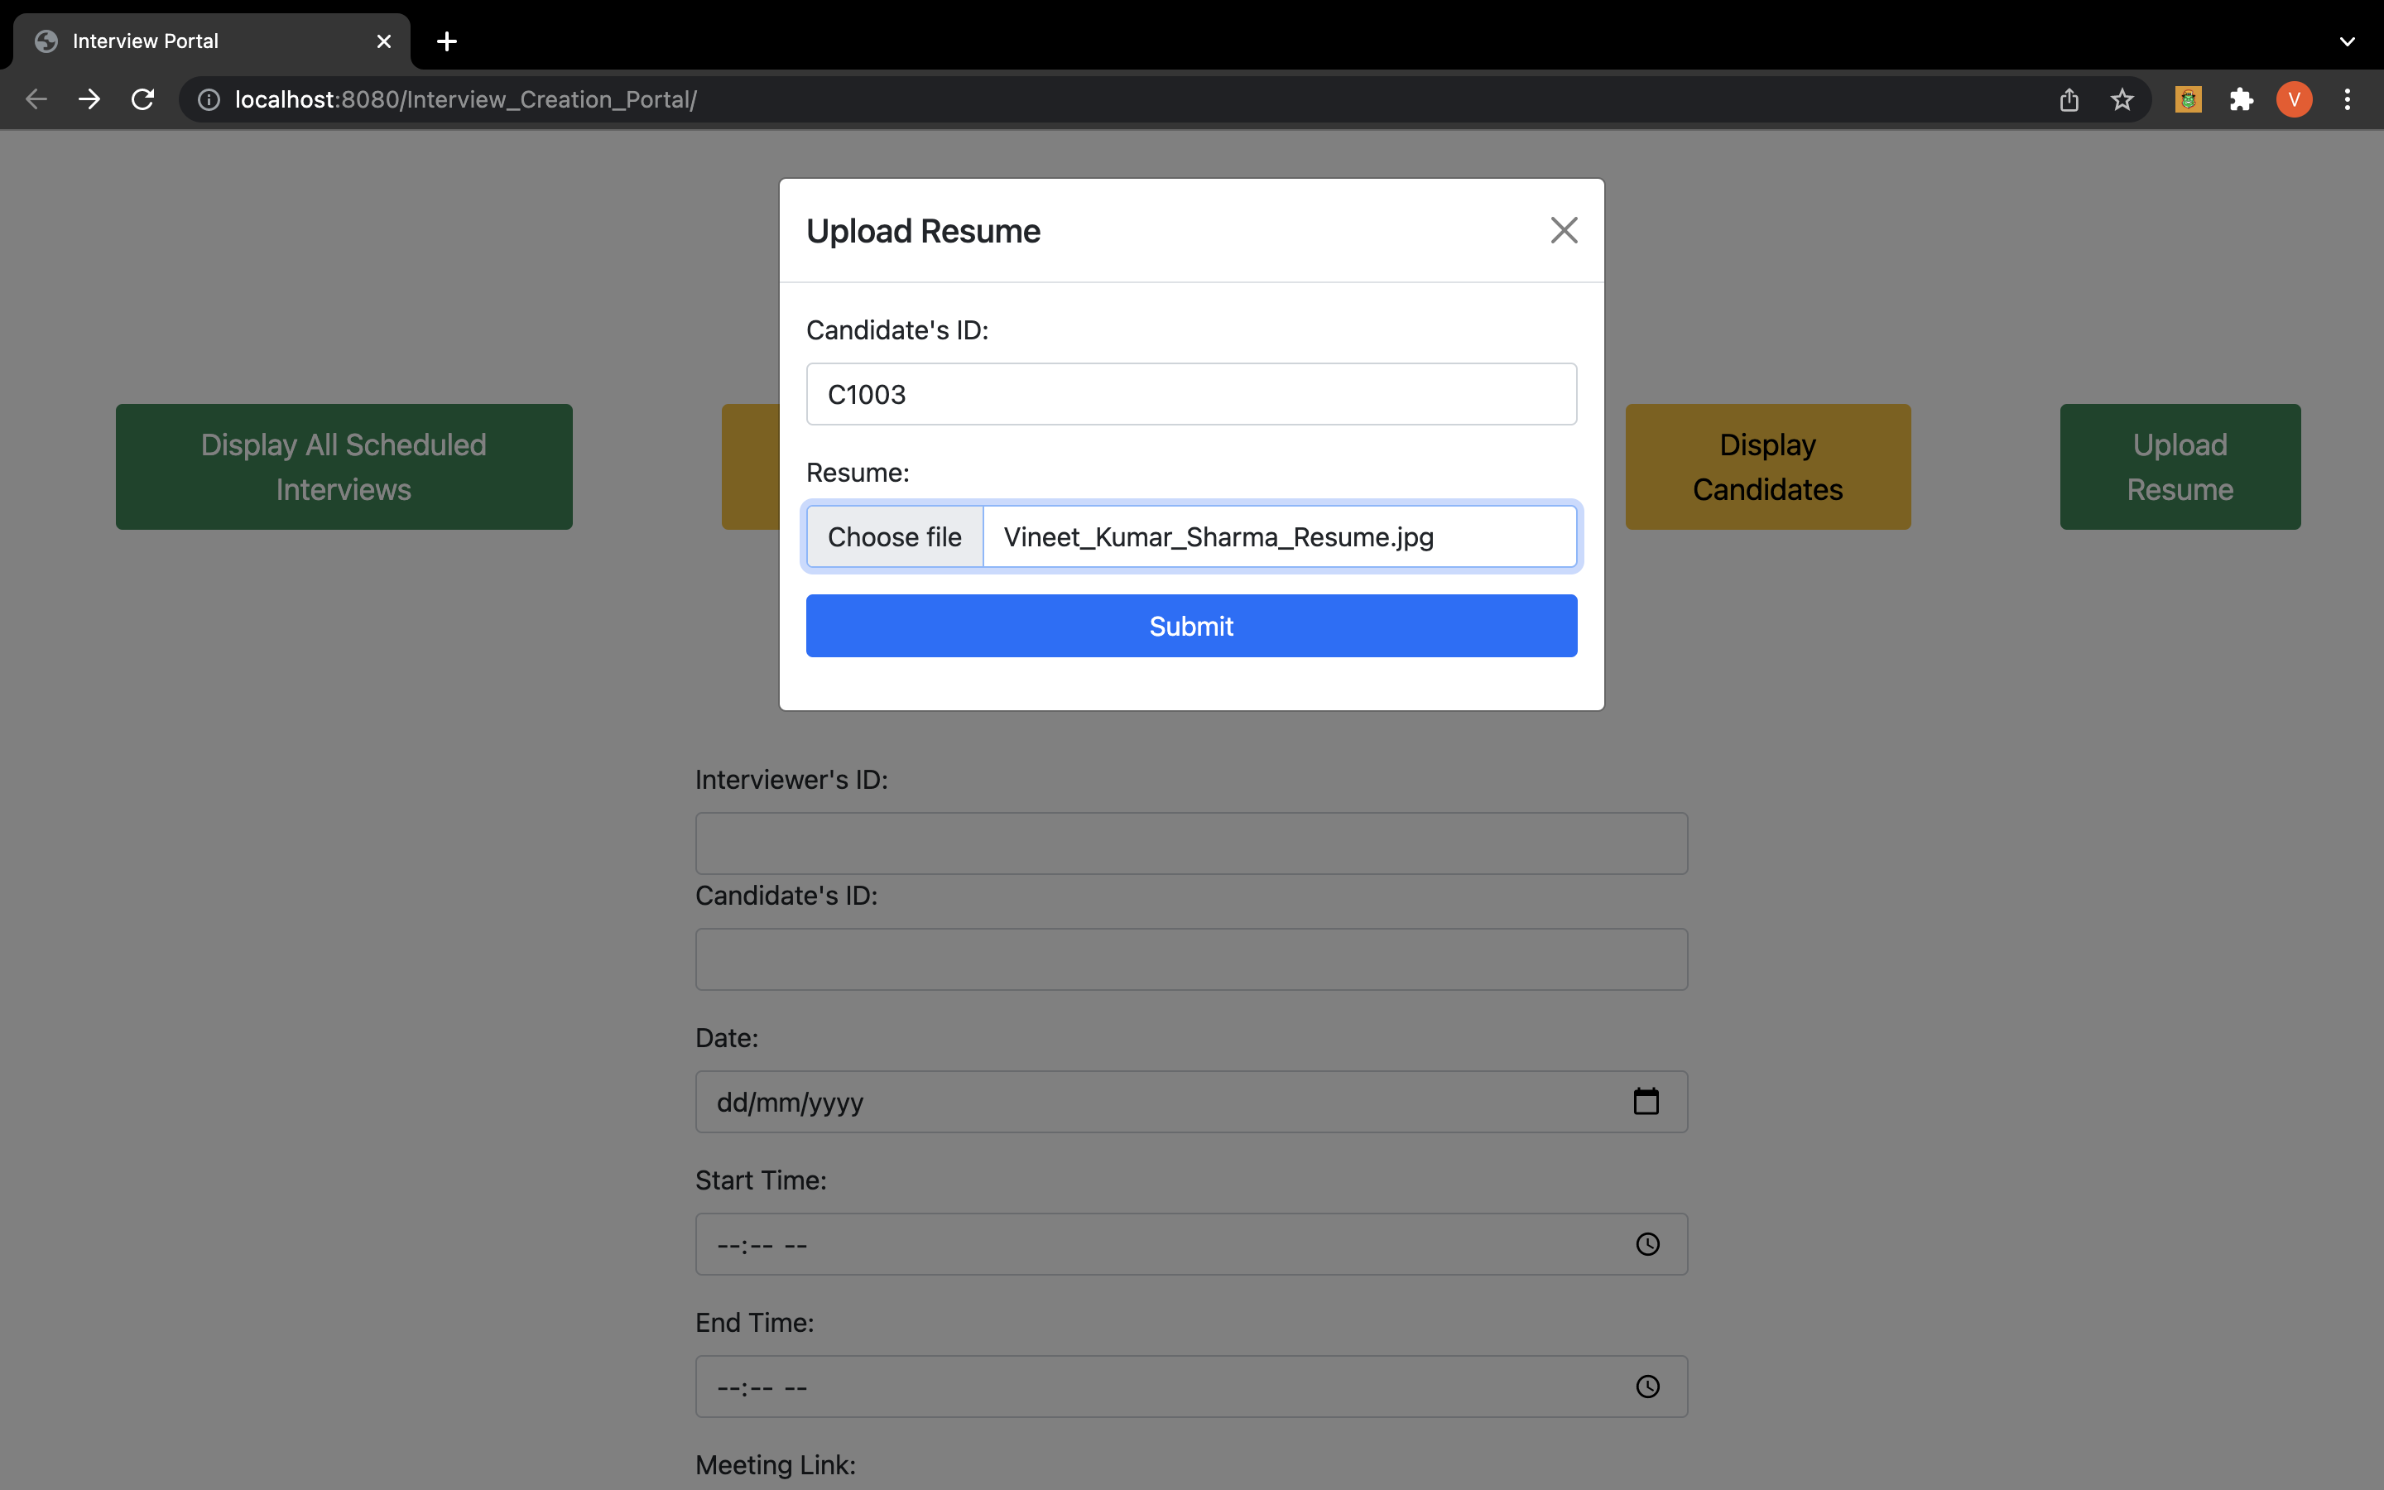
Task: Reload the page with refresh icon
Action: coord(143,99)
